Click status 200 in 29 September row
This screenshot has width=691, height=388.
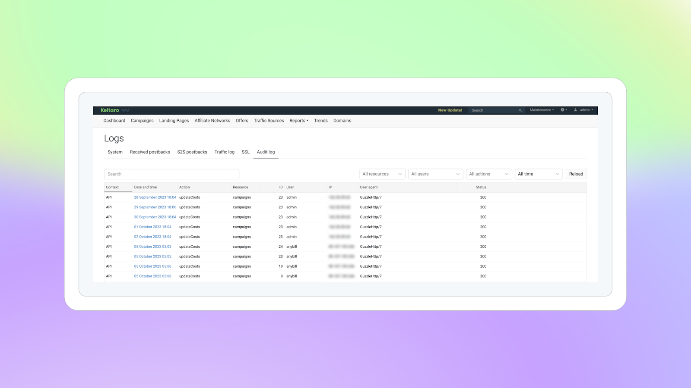pyautogui.click(x=483, y=207)
